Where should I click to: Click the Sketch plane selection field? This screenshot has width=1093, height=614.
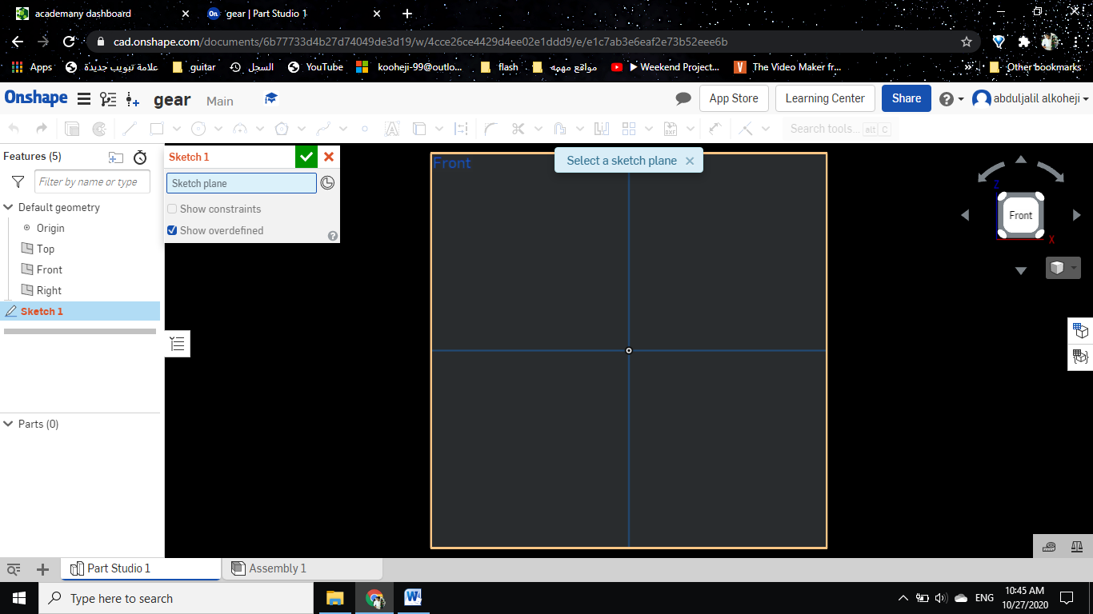(x=242, y=183)
